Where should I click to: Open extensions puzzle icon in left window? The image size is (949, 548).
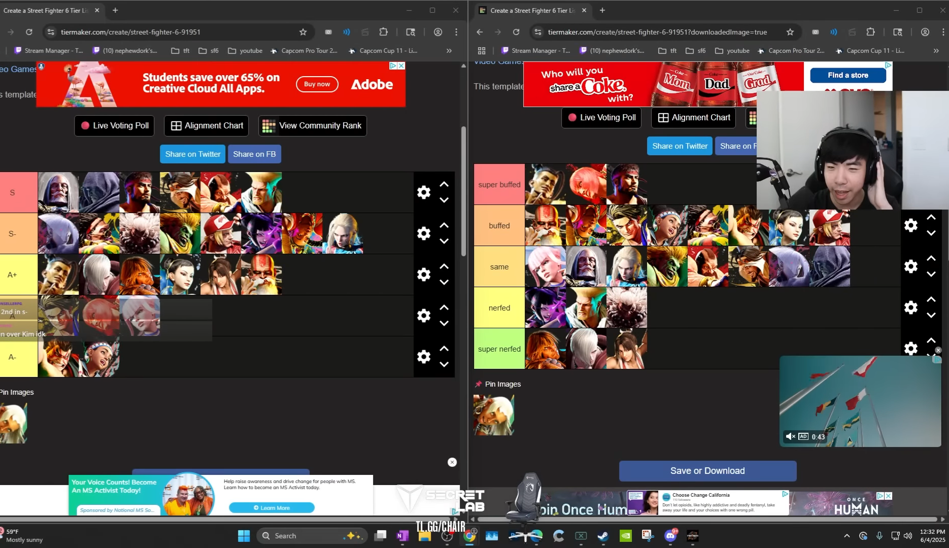tap(383, 32)
